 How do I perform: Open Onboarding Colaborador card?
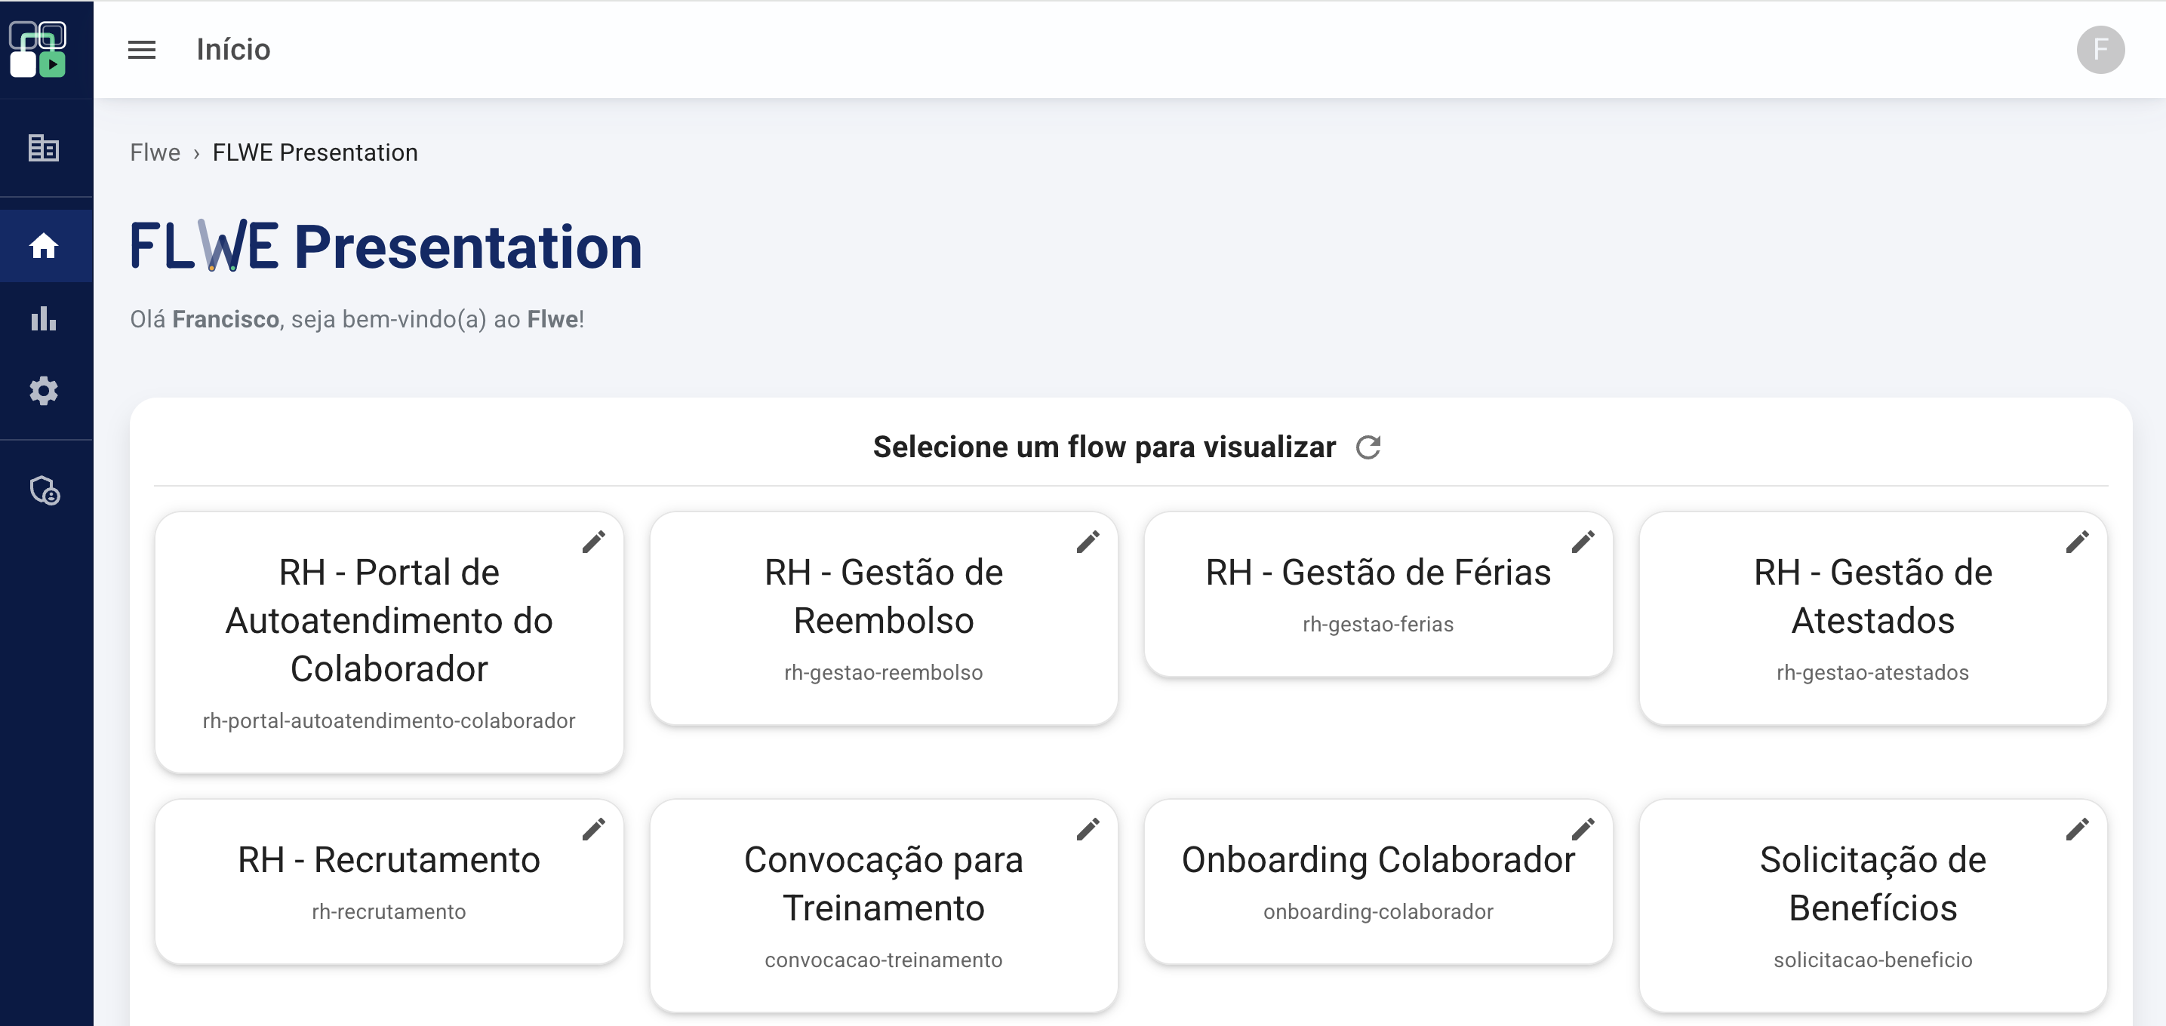point(1378,881)
